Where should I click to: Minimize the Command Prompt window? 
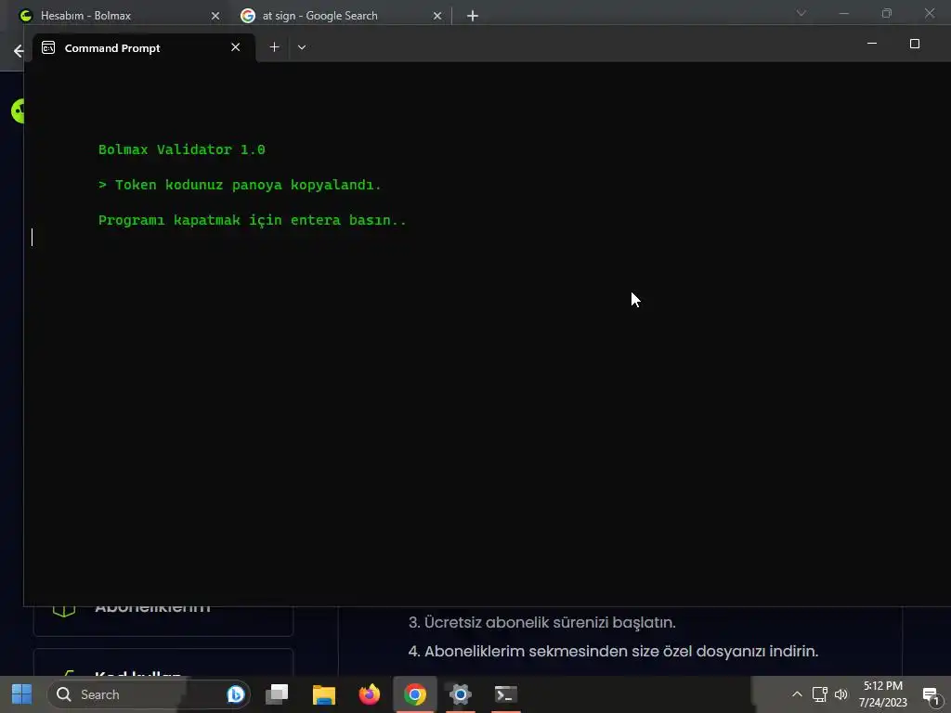pyautogui.click(x=872, y=44)
